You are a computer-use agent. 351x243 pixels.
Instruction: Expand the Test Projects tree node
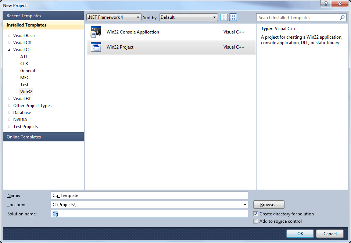[9, 127]
